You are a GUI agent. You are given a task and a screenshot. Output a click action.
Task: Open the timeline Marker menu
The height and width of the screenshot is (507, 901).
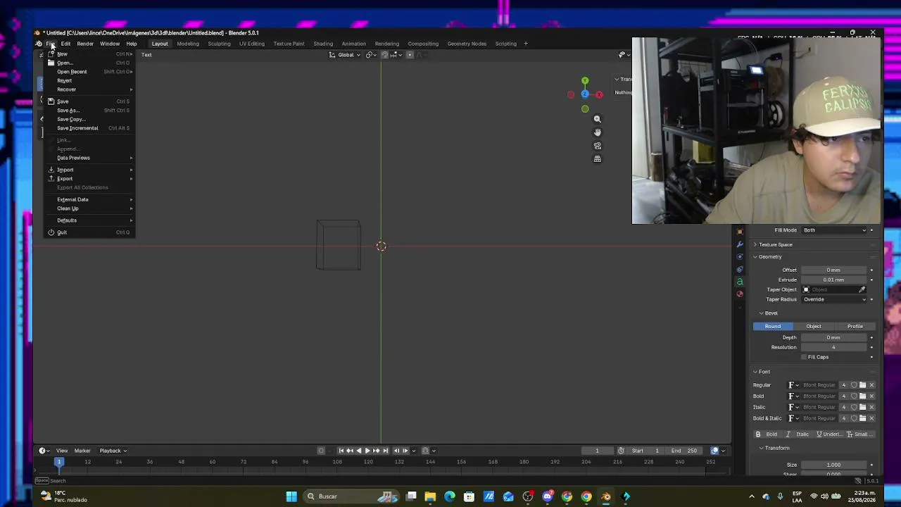pos(82,451)
